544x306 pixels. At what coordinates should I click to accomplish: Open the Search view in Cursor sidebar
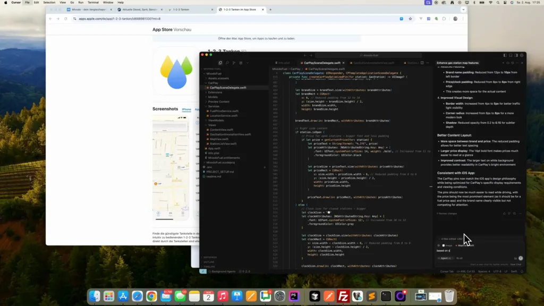pyautogui.click(x=227, y=63)
